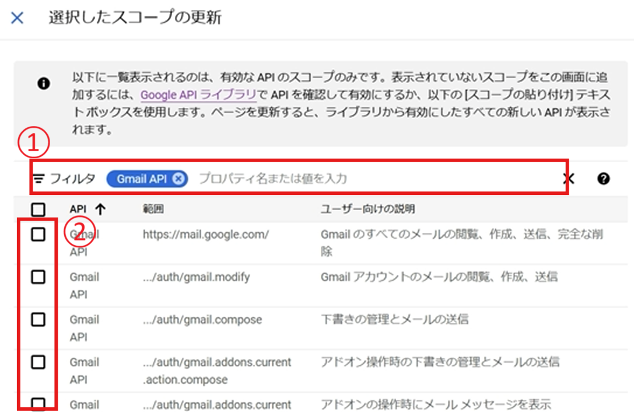The image size is (634, 412).
Task: Toggle the select-all header checkbox
Action: click(x=38, y=209)
